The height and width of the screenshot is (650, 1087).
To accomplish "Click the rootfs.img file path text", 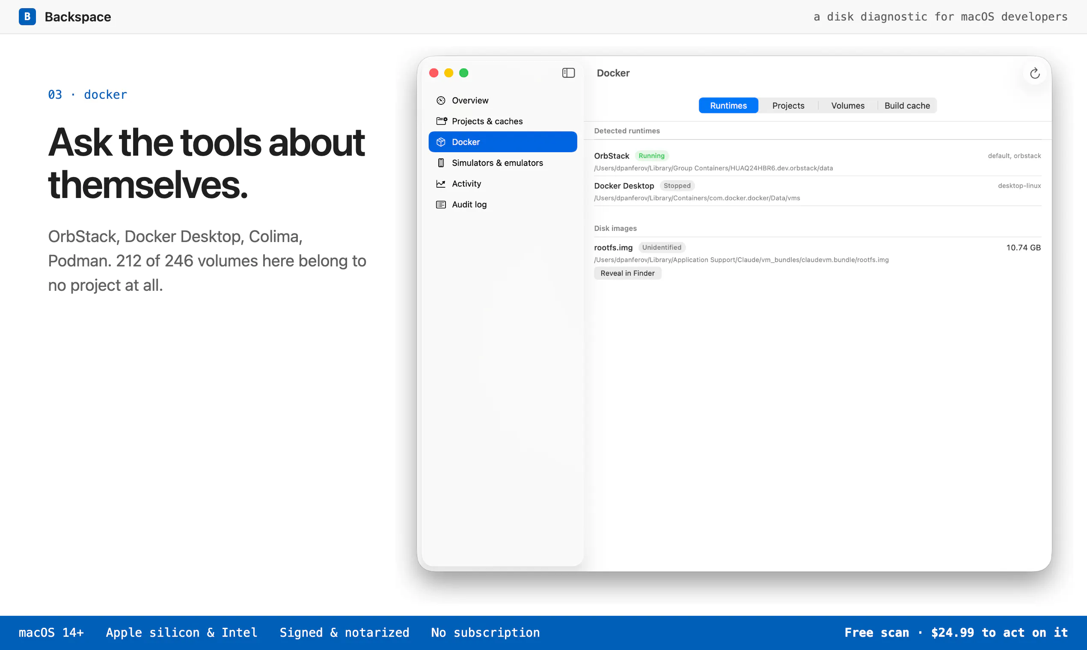I will point(741,260).
